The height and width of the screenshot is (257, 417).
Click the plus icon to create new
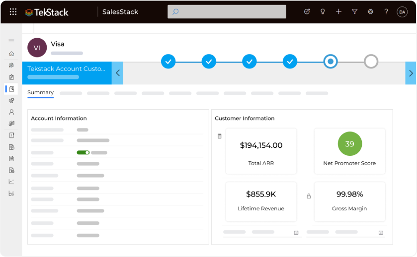click(338, 11)
